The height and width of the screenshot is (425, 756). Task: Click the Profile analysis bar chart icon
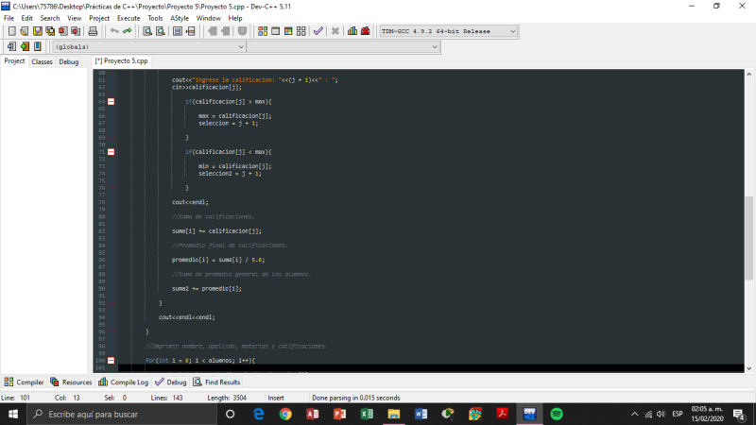click(x=352, y=31)
